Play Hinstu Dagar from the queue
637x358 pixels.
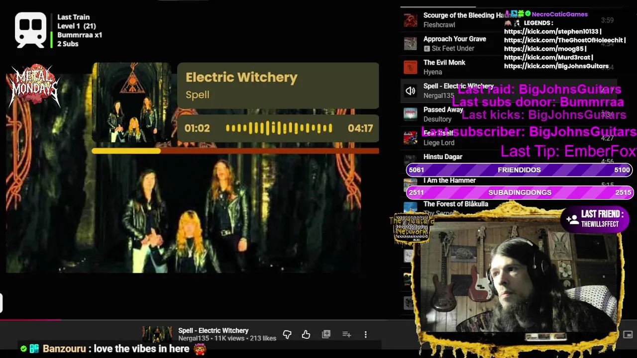(443, 157)
